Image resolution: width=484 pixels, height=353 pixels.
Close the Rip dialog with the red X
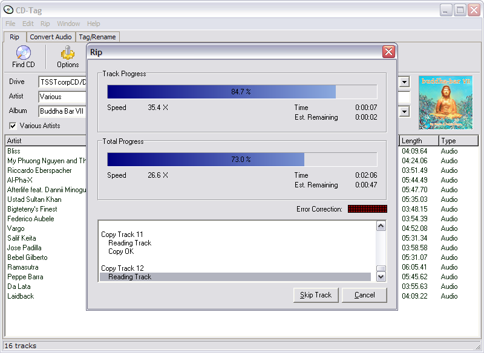388,52
